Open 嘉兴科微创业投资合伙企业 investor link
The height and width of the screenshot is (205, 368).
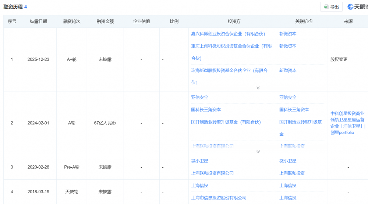tap(228, 34)
